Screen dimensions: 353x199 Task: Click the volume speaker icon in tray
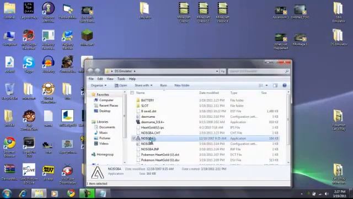pos(327,194)
